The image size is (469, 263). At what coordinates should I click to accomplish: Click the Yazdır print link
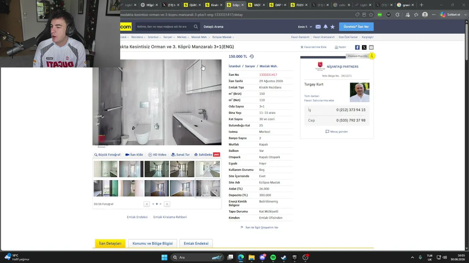[340, 47]
